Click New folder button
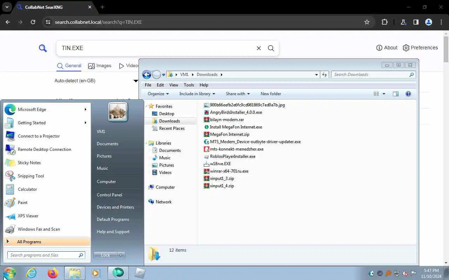Screen dimensions: 449x280 (271, 94)
